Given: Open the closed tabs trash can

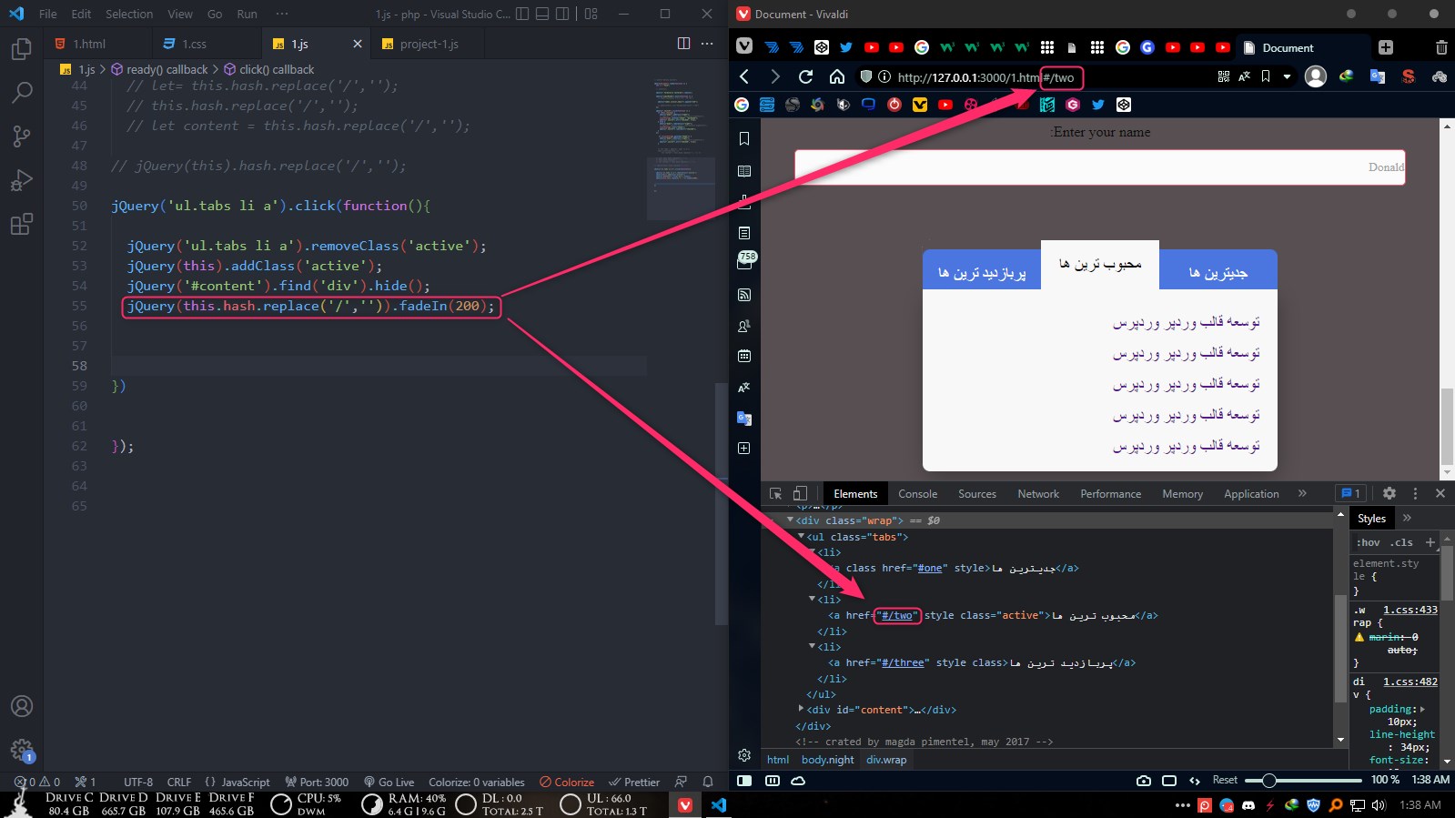Looking at the screenshot, I should point(1441,47).
